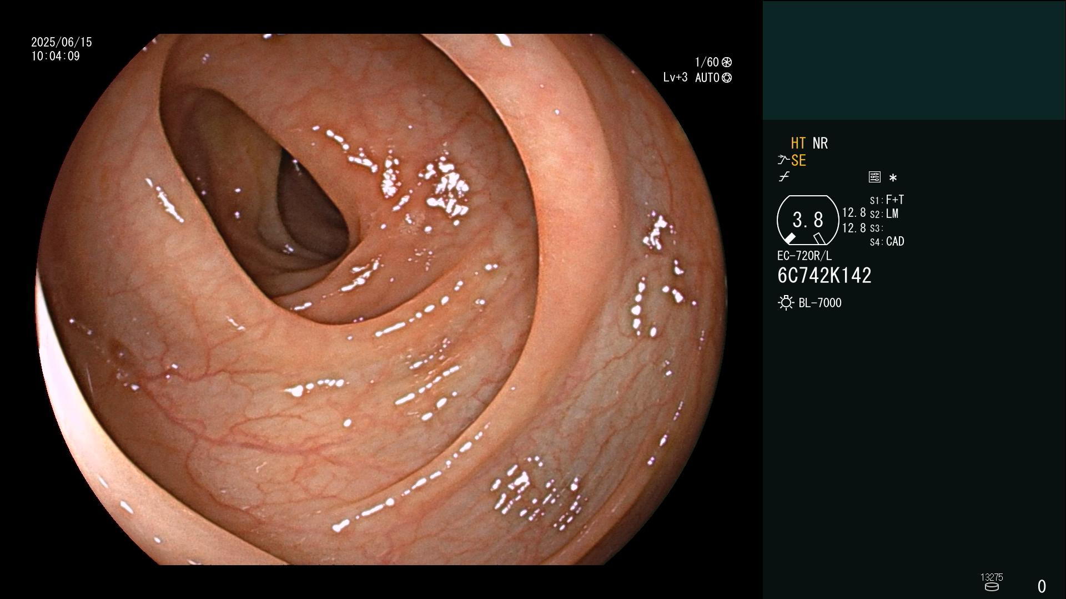Click the date 2025/06/15

[x=62, y=42]
